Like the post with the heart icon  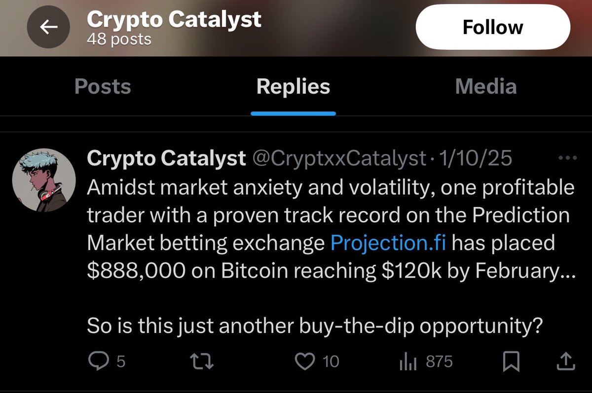305,362
